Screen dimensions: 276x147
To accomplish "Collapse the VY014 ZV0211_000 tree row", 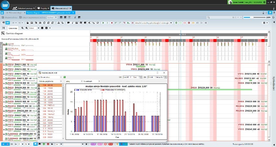I will (4, 65).
